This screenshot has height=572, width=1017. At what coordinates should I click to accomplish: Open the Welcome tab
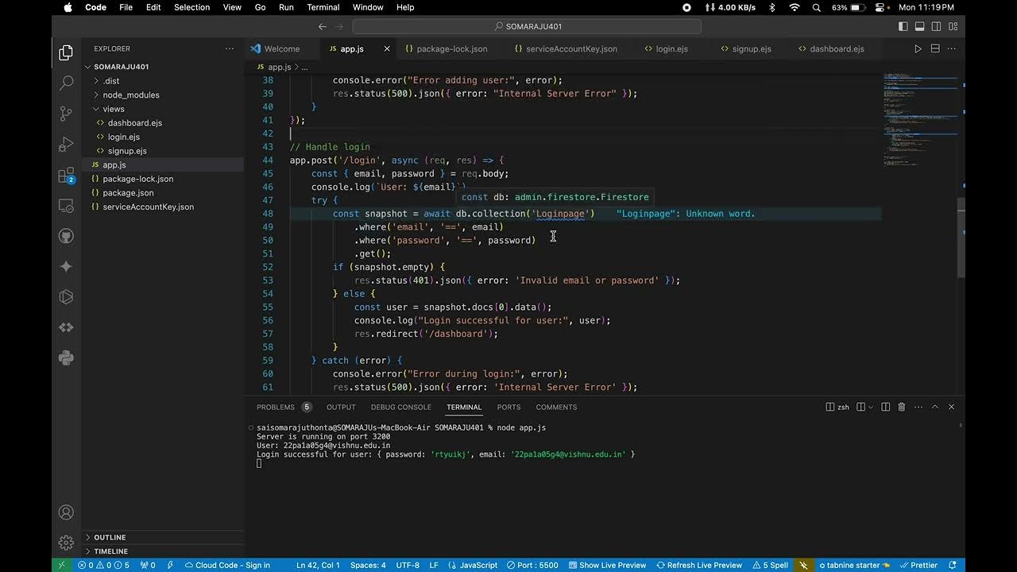(x=275, y=48)
